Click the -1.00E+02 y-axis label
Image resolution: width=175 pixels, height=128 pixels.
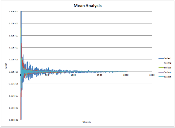(x=13, y=96)
